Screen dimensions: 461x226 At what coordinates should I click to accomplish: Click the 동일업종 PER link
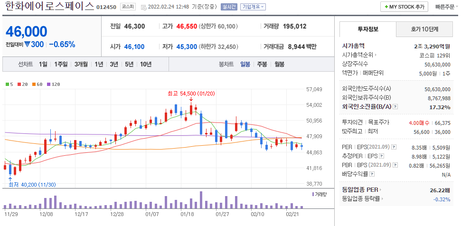point(360,190)
